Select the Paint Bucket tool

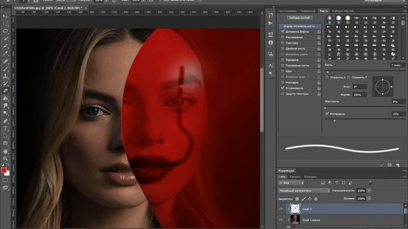click(5, 99)
